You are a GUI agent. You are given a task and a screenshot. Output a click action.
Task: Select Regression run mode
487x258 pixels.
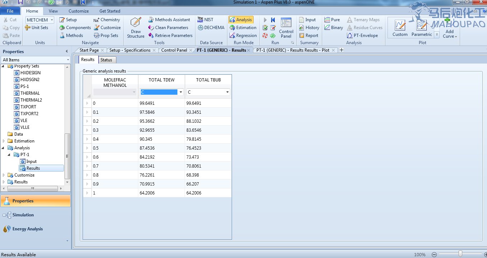coord(243,36)
